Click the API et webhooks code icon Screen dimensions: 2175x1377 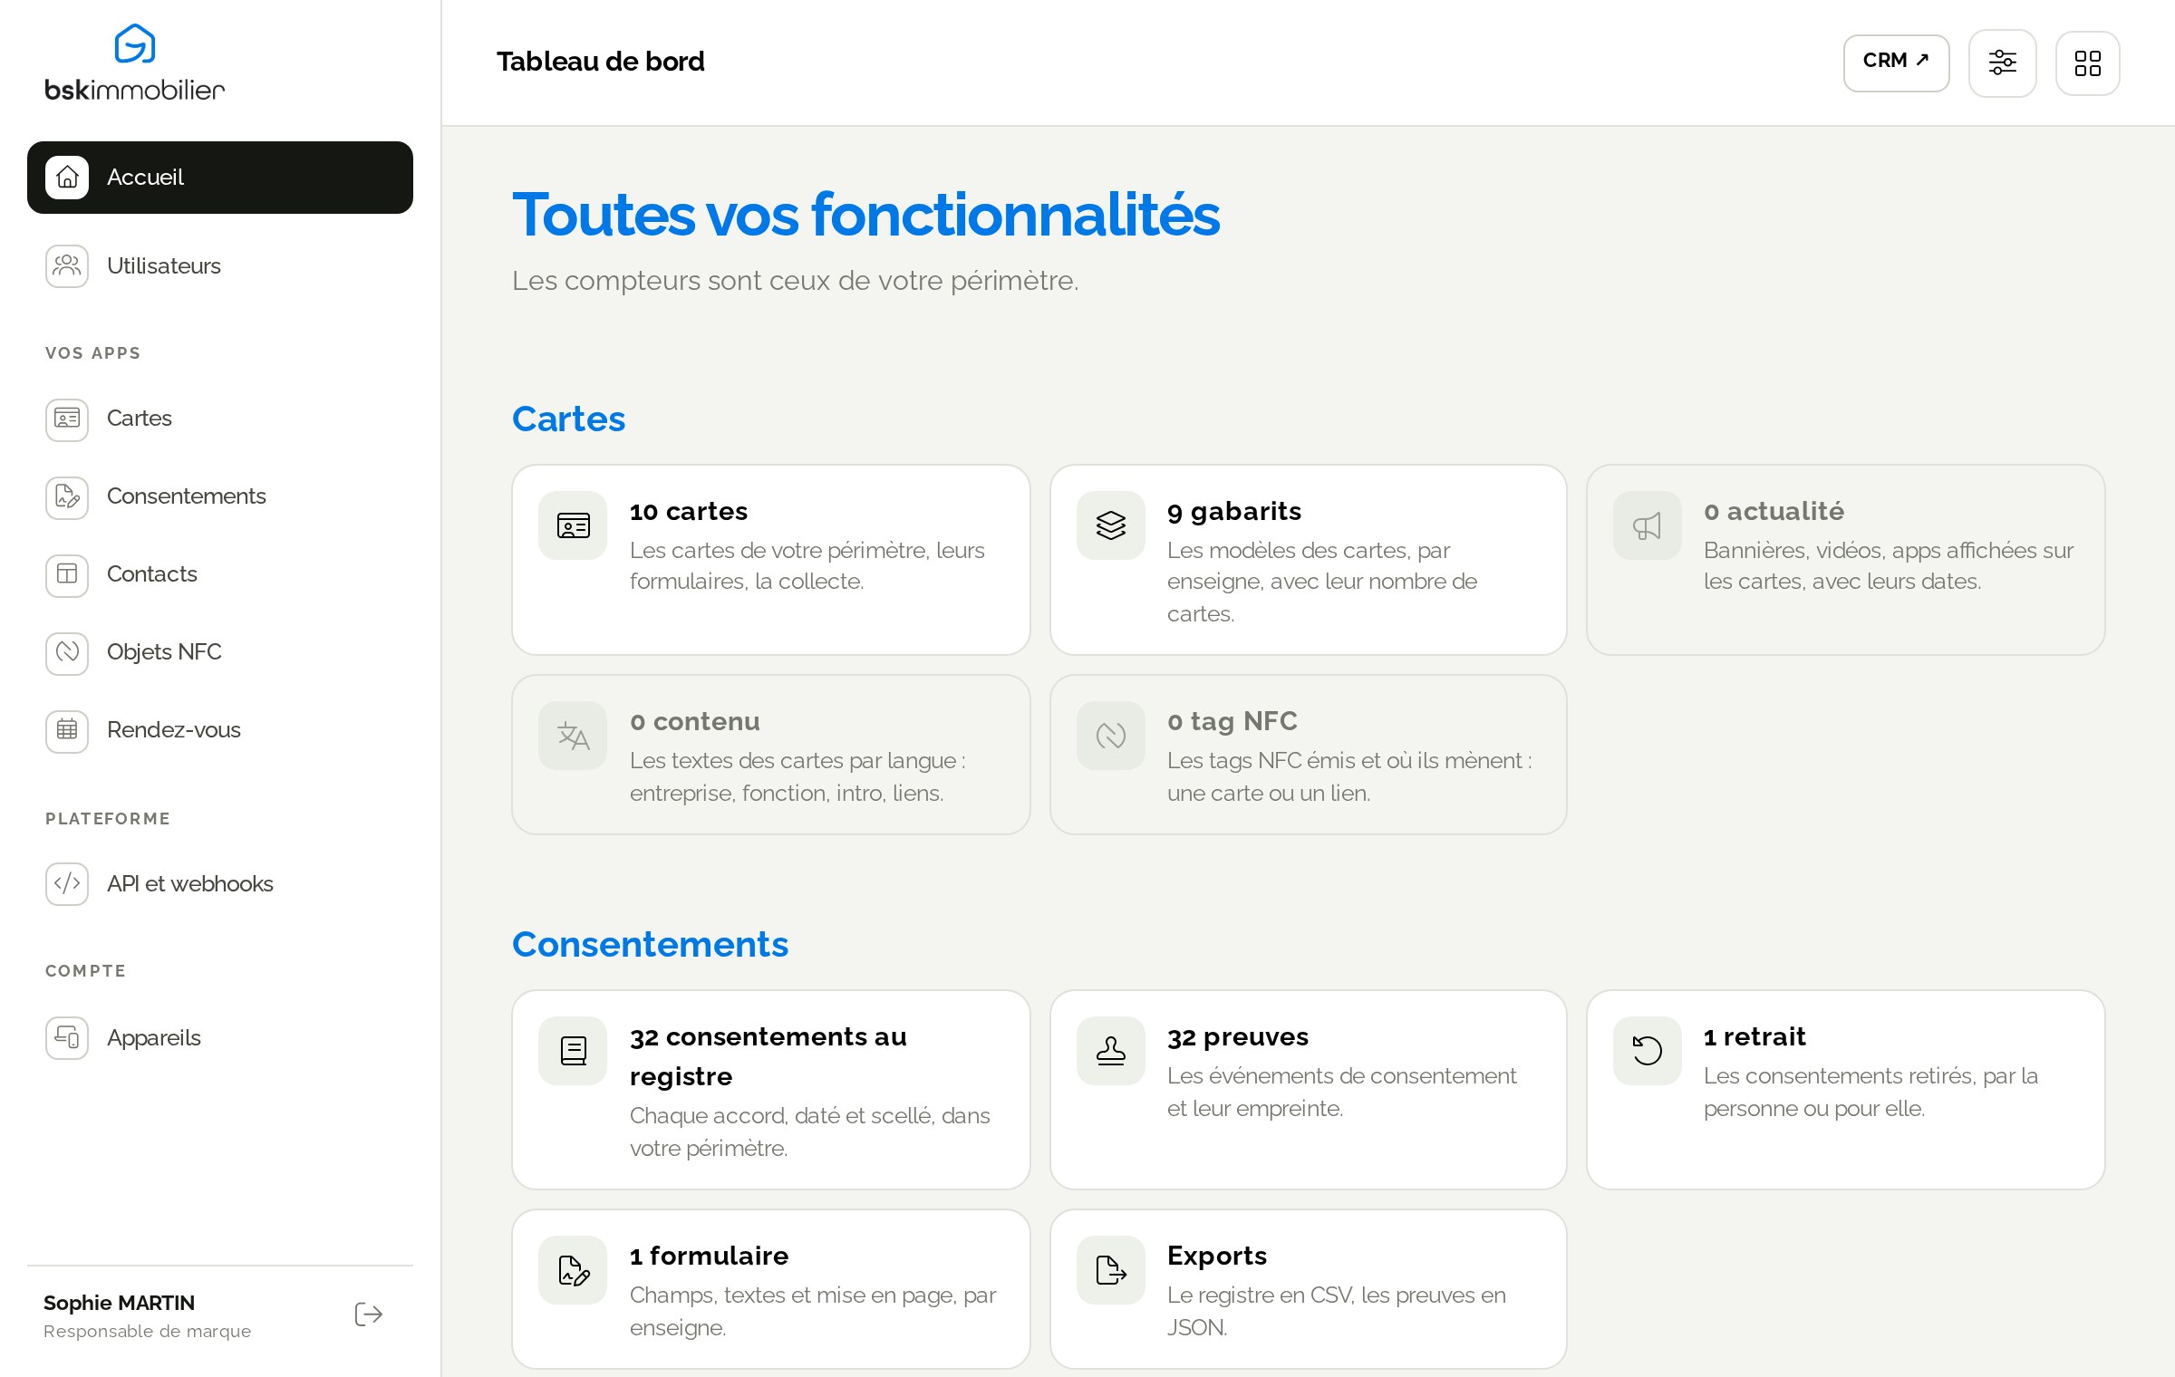click(x=67, y=884)
